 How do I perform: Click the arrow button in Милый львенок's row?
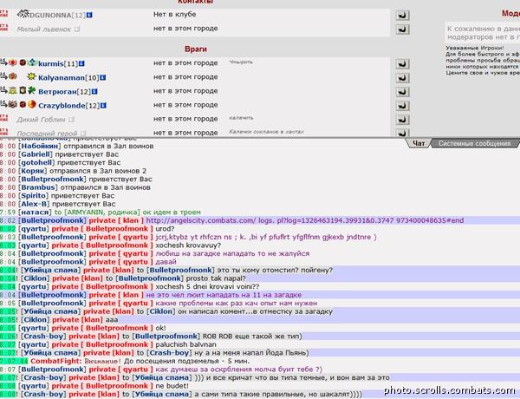402,29
